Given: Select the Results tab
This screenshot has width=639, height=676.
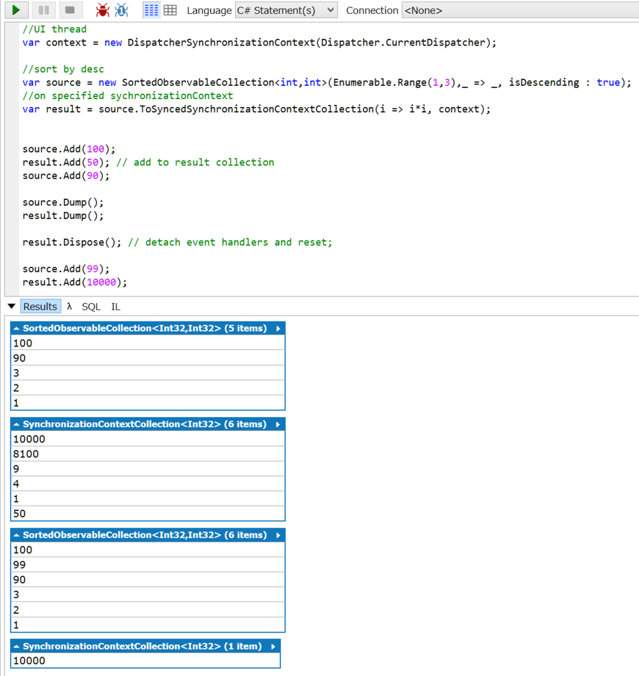Looking at the screenshot, I should [40, 306].
